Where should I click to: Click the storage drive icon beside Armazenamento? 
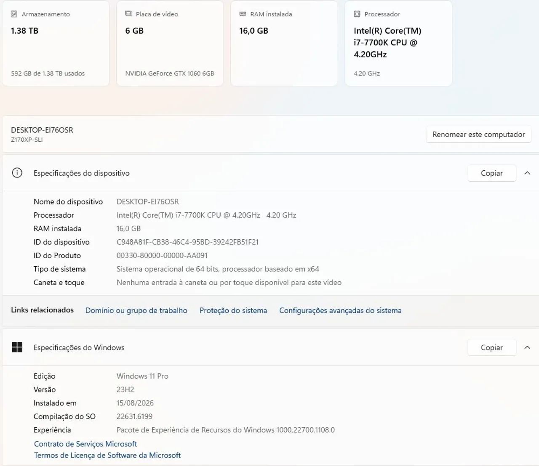14,14
